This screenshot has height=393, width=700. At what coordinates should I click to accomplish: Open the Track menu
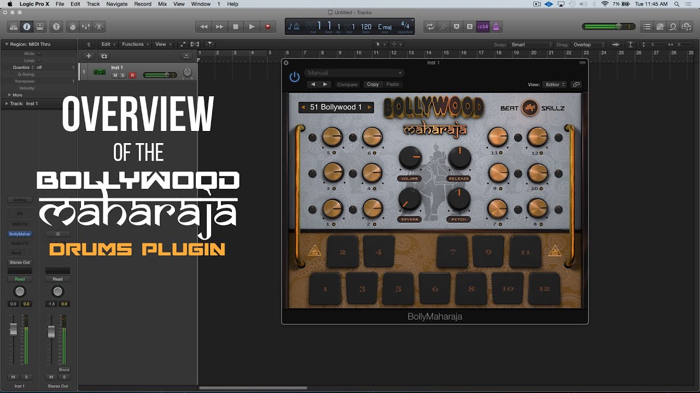(x=93, y=4)
